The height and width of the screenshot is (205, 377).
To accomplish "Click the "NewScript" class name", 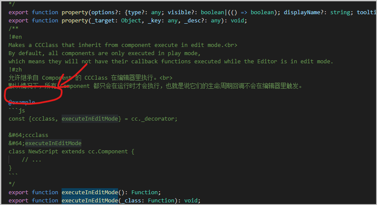I will pos(44,151).
